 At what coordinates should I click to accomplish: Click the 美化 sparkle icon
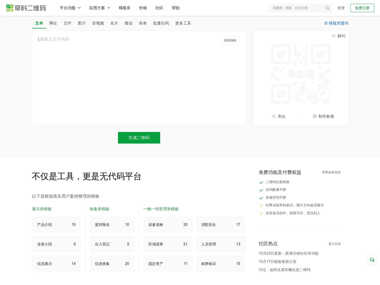pyautogui.click(x=274, y=116)
